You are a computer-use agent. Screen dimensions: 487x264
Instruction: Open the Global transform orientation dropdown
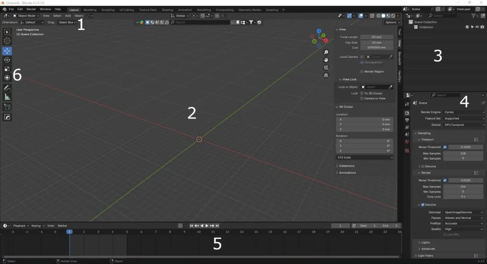pos(179,16)
